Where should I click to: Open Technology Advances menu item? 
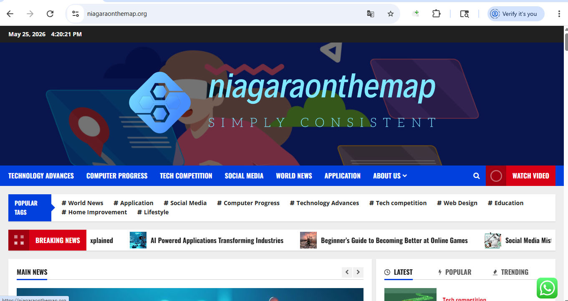click(41, 176)
